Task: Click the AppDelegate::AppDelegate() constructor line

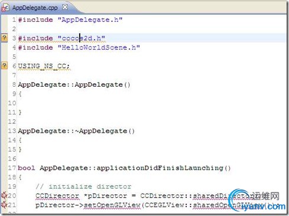Action: tap(74, 84)
